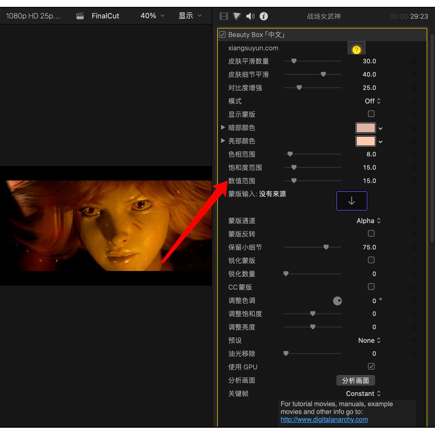The width and height of the screenshot is (435, 435).
Task: Add keyframe for 对比度增强
Action: point(414,88)
